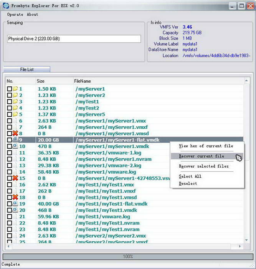The width and height of the screenshot is (256, 269).
Task: Click the Physical Drive 2 input field
Action: [x=74, y=39]
